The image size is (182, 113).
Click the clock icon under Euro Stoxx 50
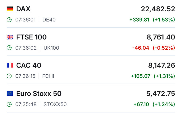coord(9,104)
